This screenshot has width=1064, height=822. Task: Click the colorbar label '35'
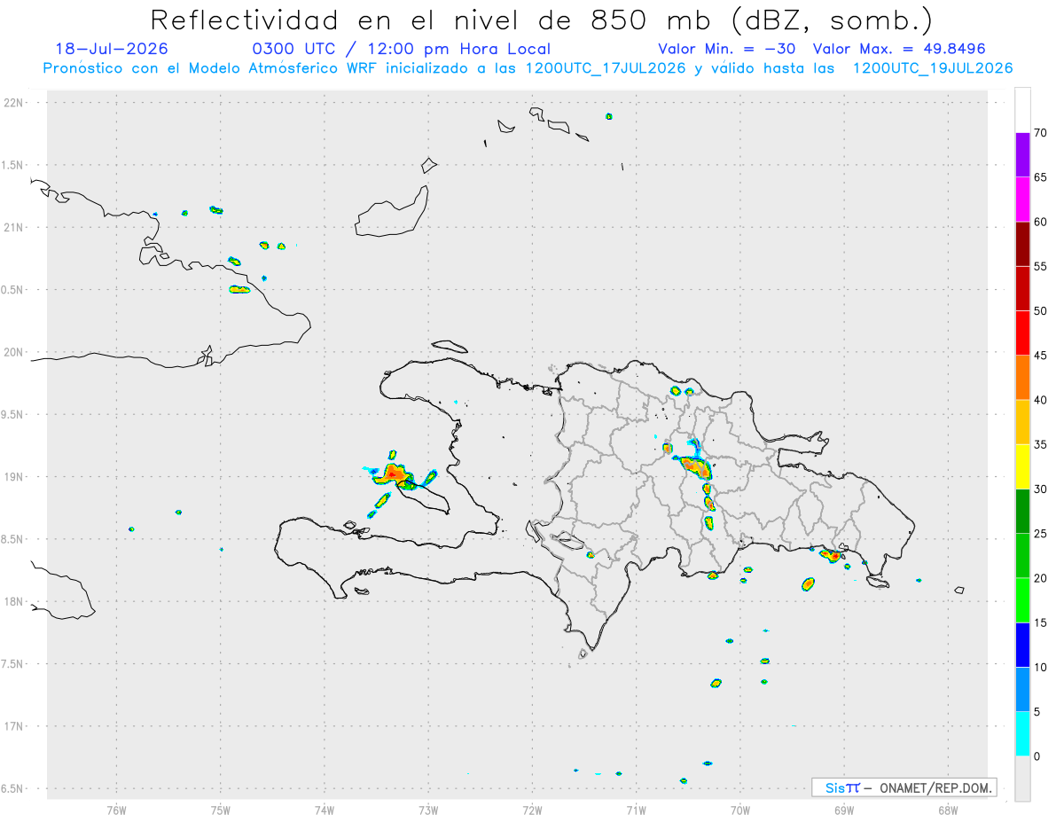[1041, 444]
